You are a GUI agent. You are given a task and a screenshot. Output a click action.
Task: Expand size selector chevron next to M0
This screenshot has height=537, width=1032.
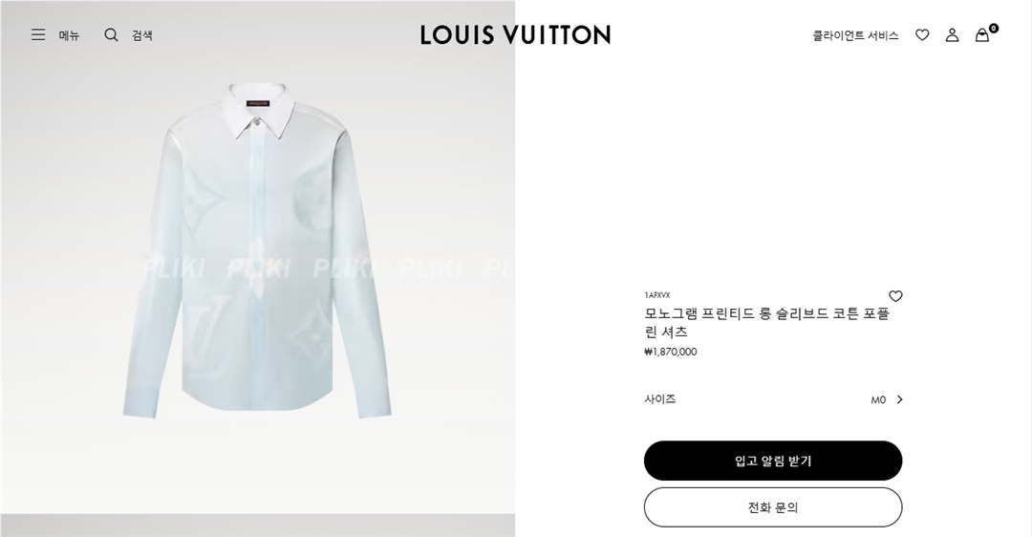(x=900, y=399)
